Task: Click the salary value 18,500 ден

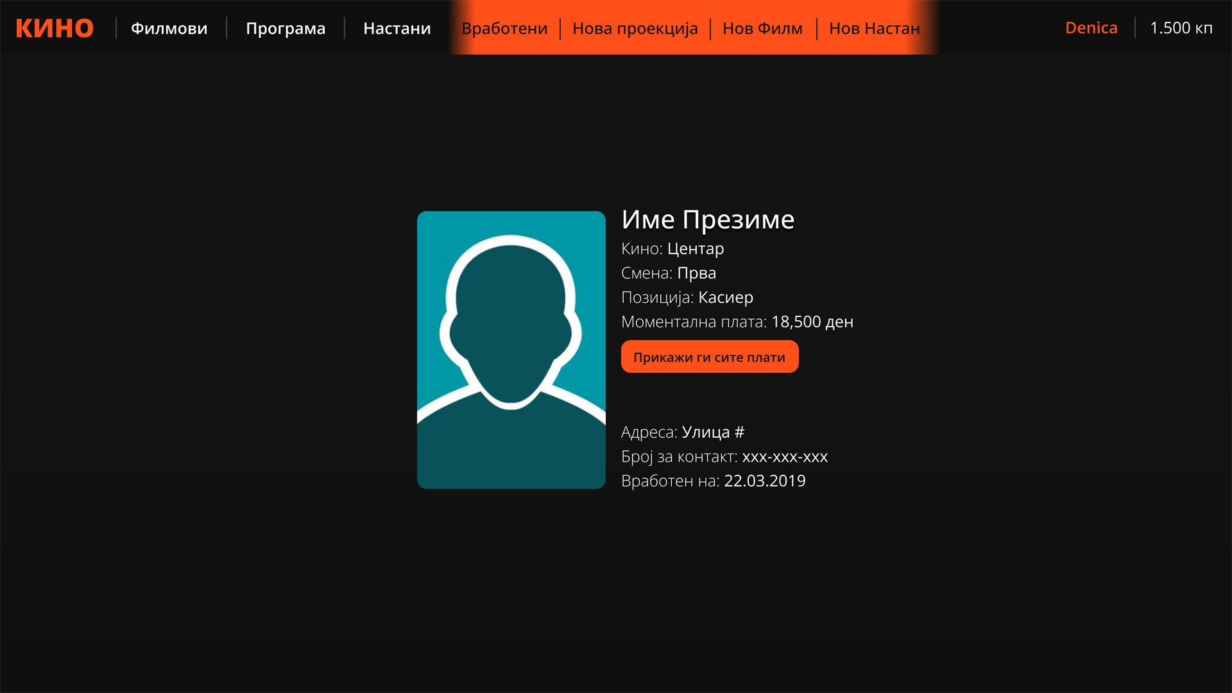Action: [812, 321]
